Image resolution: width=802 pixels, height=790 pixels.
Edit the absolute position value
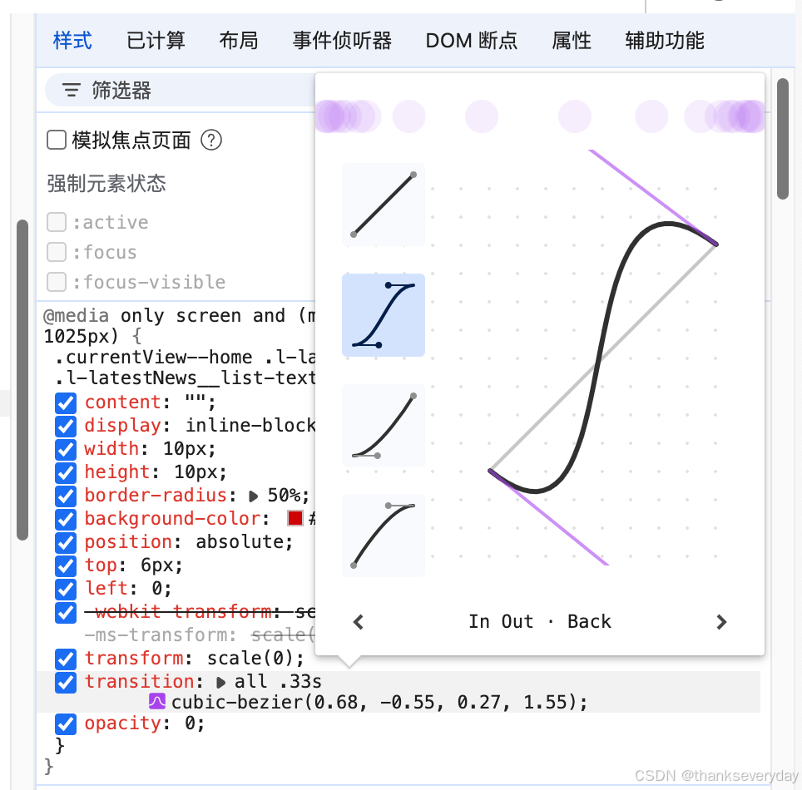point(238,541)
